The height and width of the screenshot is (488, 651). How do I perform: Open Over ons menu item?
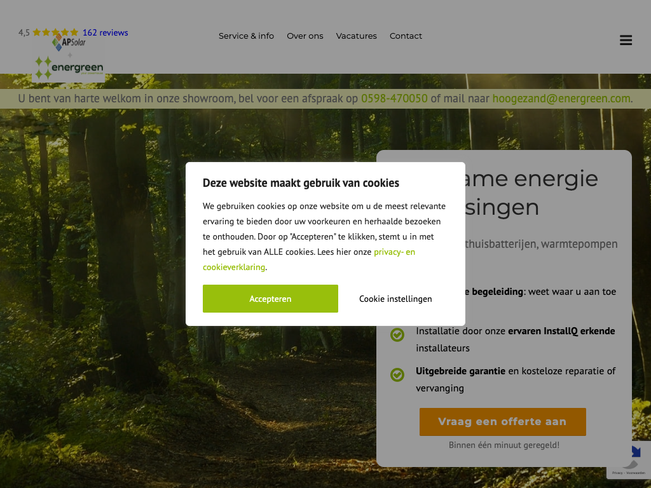(x=305, y=36)
